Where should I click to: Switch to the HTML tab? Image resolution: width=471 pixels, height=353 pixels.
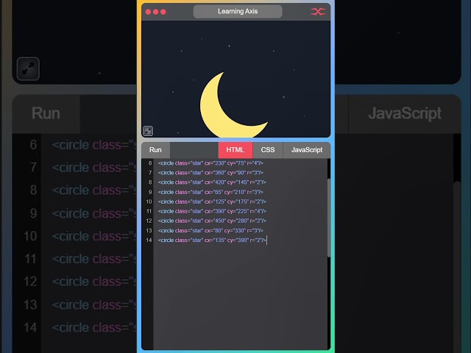click(235, 150)
